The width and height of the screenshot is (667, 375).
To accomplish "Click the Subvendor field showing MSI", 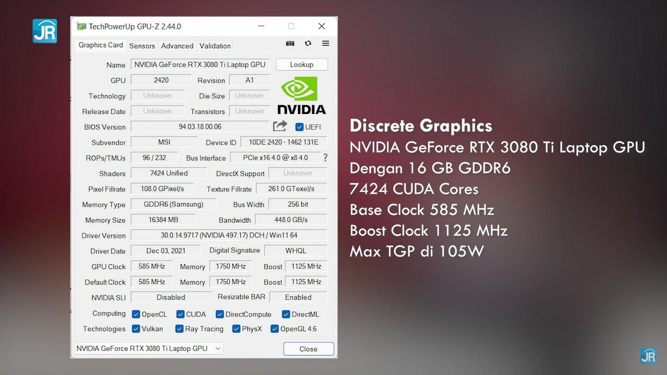I will (164, 142).
